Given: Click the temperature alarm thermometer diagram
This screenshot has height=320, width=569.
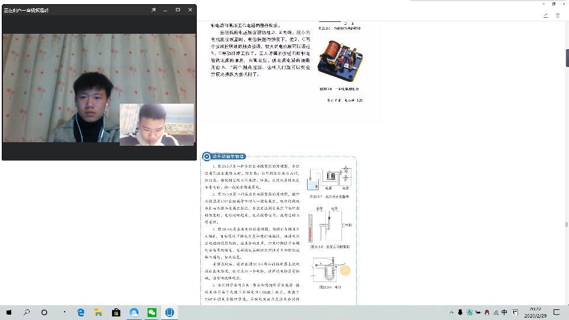Looking at the screenshot, I should point(330,225).
